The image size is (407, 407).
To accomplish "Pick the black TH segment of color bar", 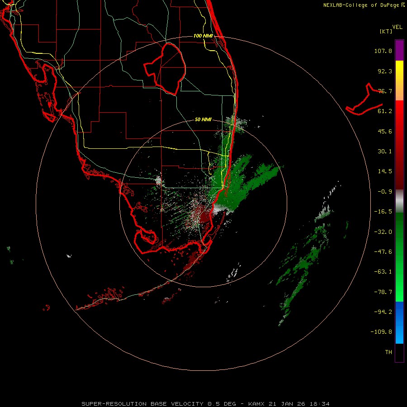I will 399,352.
